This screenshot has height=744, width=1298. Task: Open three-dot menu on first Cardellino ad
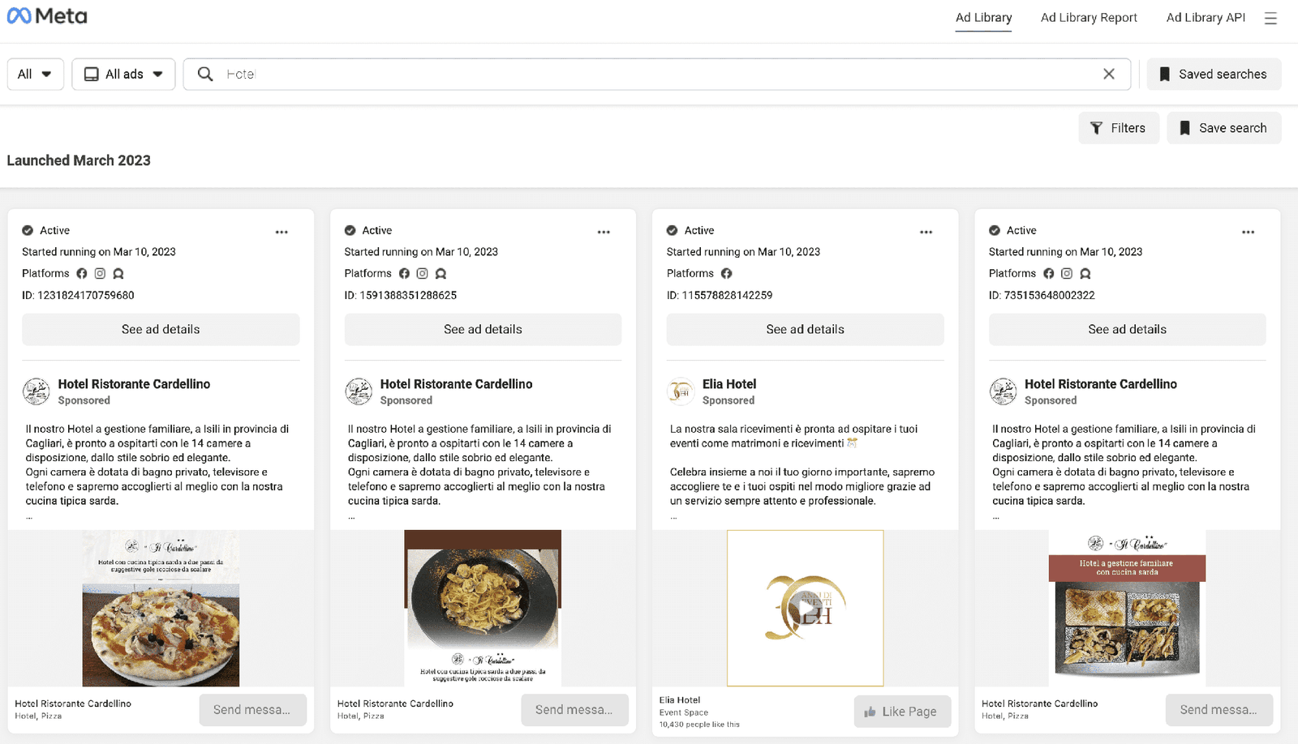pyautogui.click(x=282, y=232)
